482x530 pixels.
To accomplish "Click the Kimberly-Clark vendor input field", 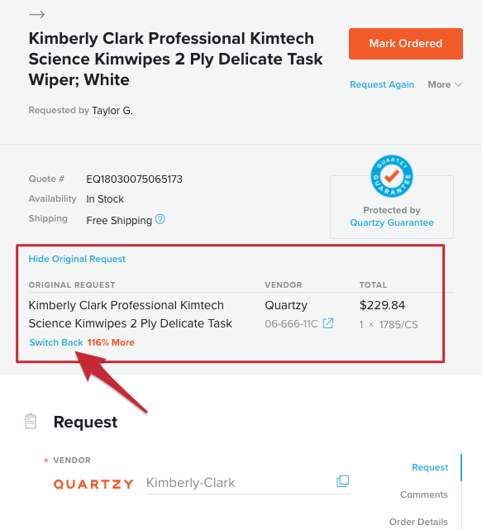I will [248, 483].
